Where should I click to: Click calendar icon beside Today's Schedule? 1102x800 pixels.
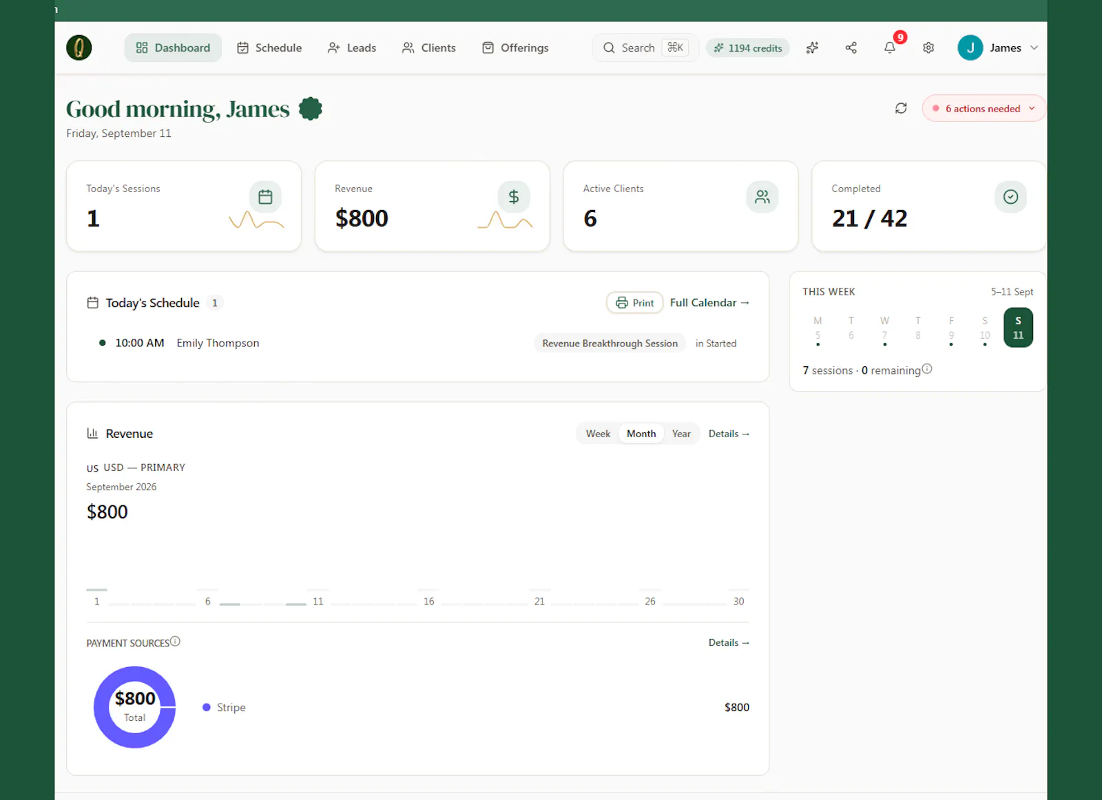pos(92,302)
